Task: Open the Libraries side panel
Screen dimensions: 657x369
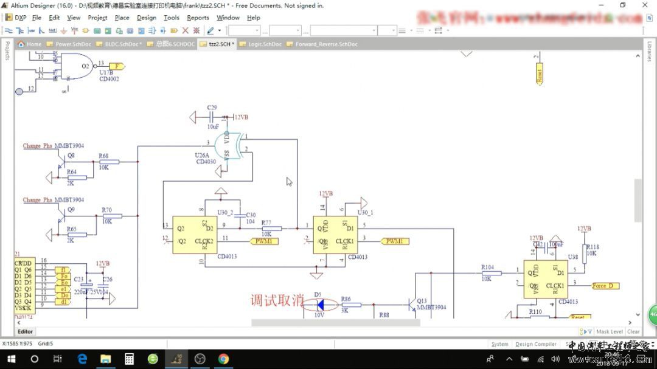Action: click(x=650, y=52)
